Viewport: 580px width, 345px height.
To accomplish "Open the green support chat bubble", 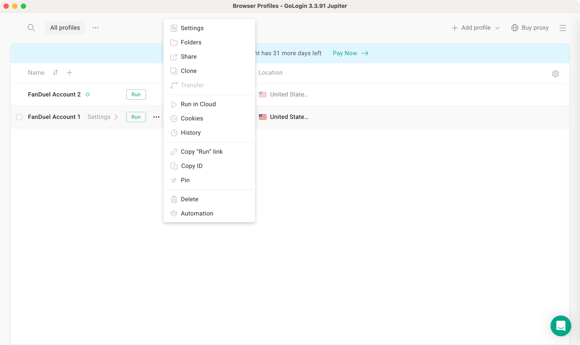I will [561, 326].
